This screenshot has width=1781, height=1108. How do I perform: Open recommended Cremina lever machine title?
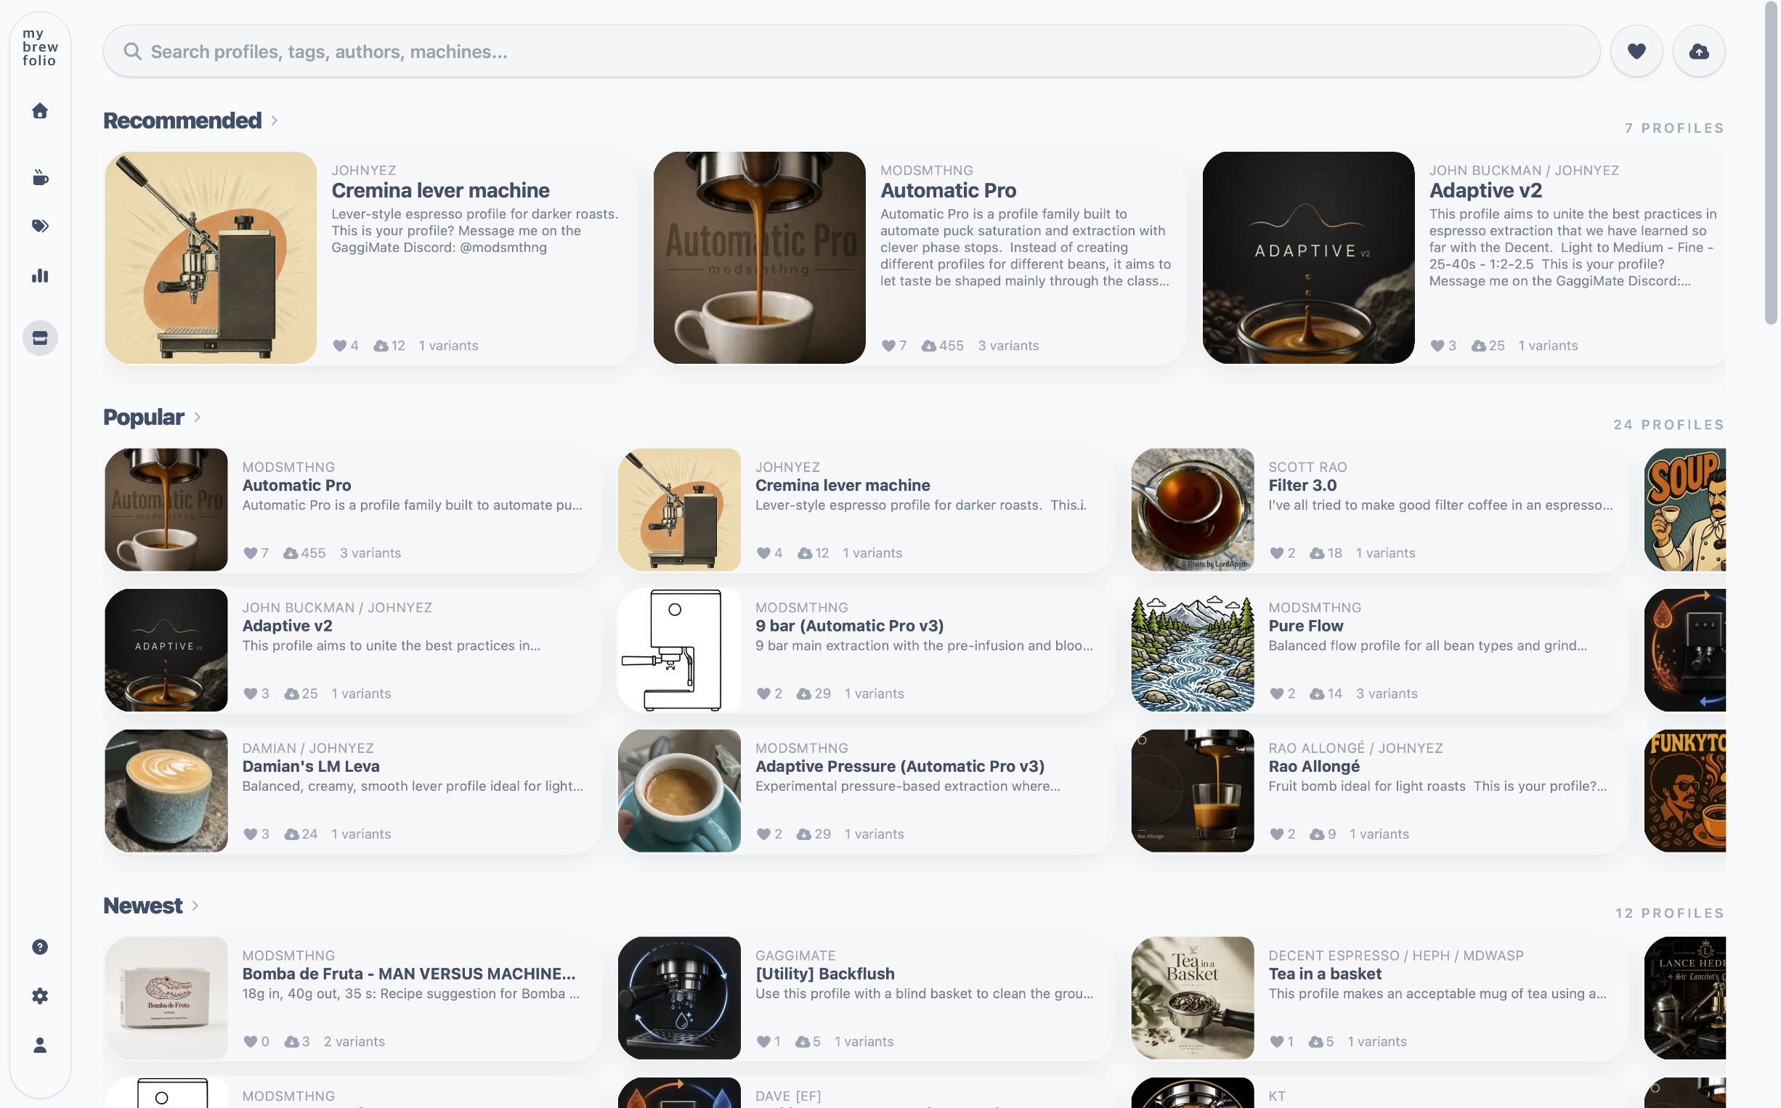[x=440, y=190]
